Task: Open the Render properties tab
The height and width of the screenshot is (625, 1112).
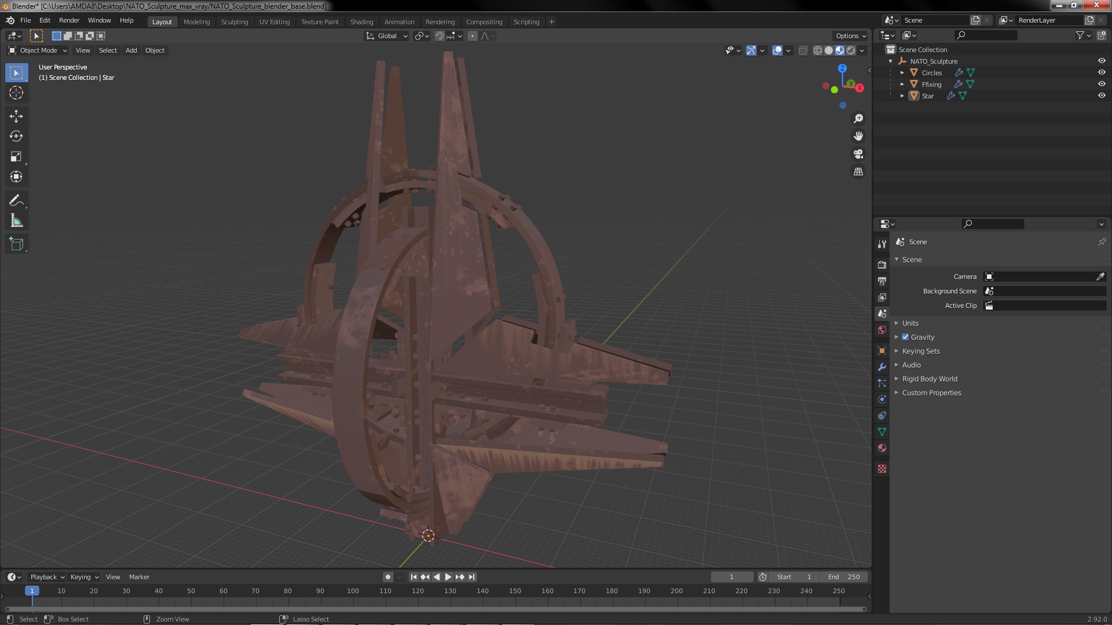Action: point(882,264)
